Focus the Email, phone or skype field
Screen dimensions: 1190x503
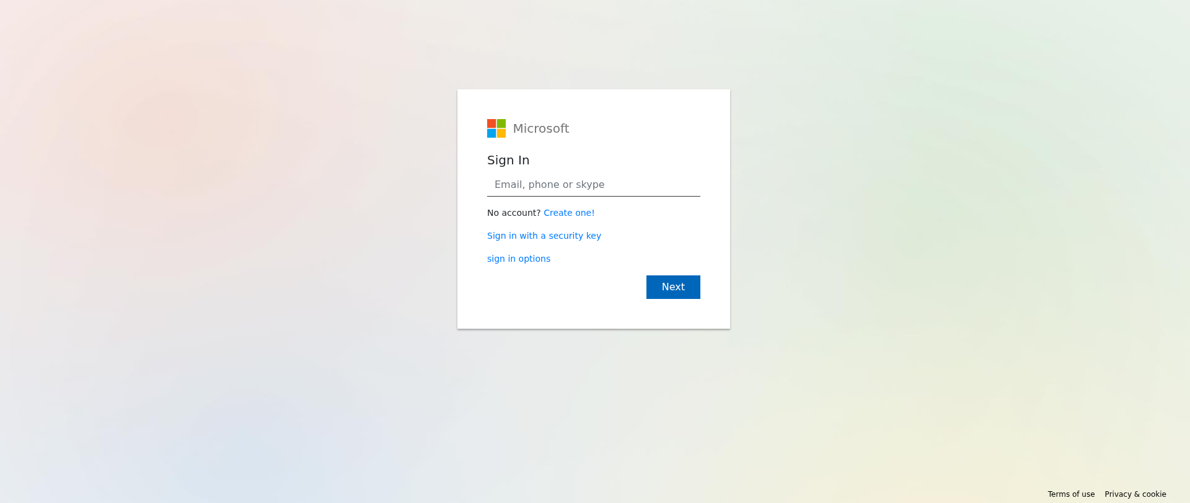click(594, 185)
